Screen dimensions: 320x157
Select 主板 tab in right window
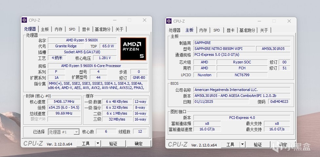190,30
